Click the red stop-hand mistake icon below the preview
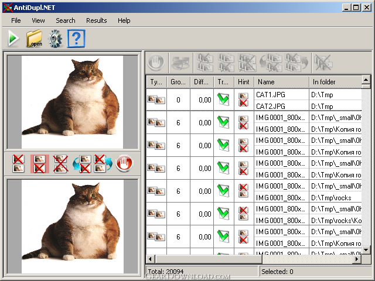This screenshot has width=375, height=281. 124,164
